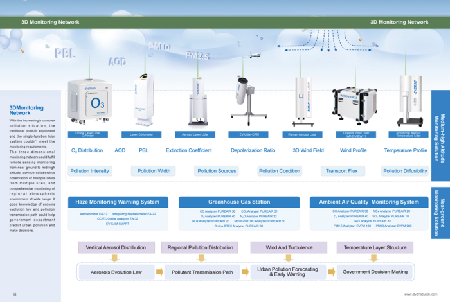The height and width of the screenshot is (302, 450).
Task: Click the arrow after Aerosols Evolution Law
Action: [159, 272]
